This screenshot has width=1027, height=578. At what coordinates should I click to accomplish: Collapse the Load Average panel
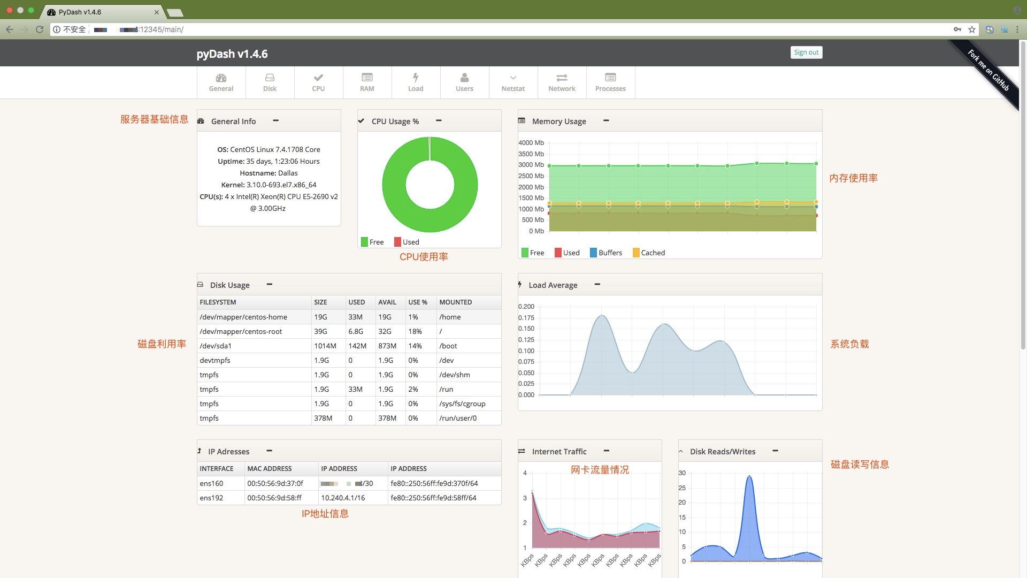point(597,284)
